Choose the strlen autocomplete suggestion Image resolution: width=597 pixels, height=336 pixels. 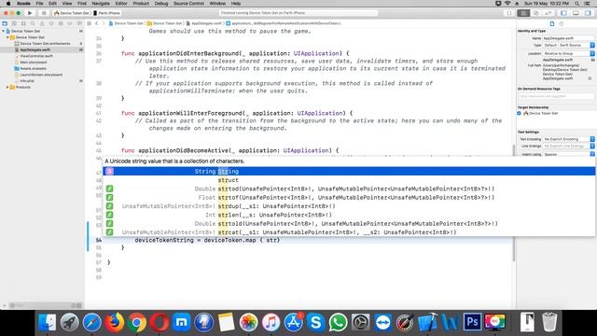point(349,216)
